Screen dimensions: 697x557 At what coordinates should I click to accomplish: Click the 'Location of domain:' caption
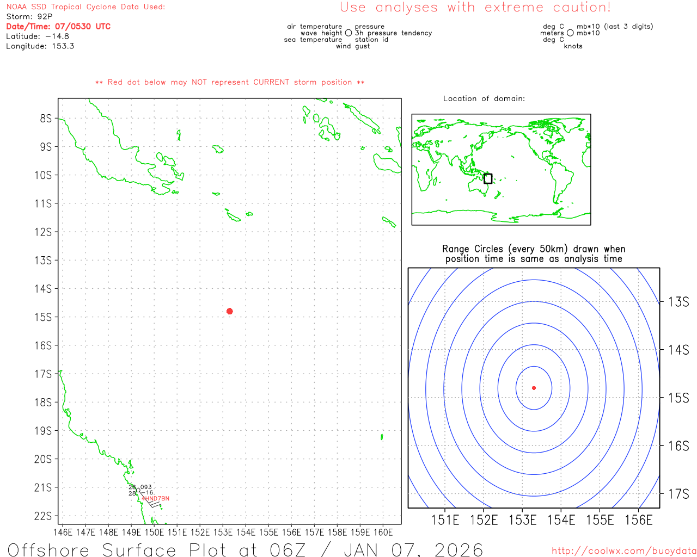pyautogui.click(x=484, y=98)
